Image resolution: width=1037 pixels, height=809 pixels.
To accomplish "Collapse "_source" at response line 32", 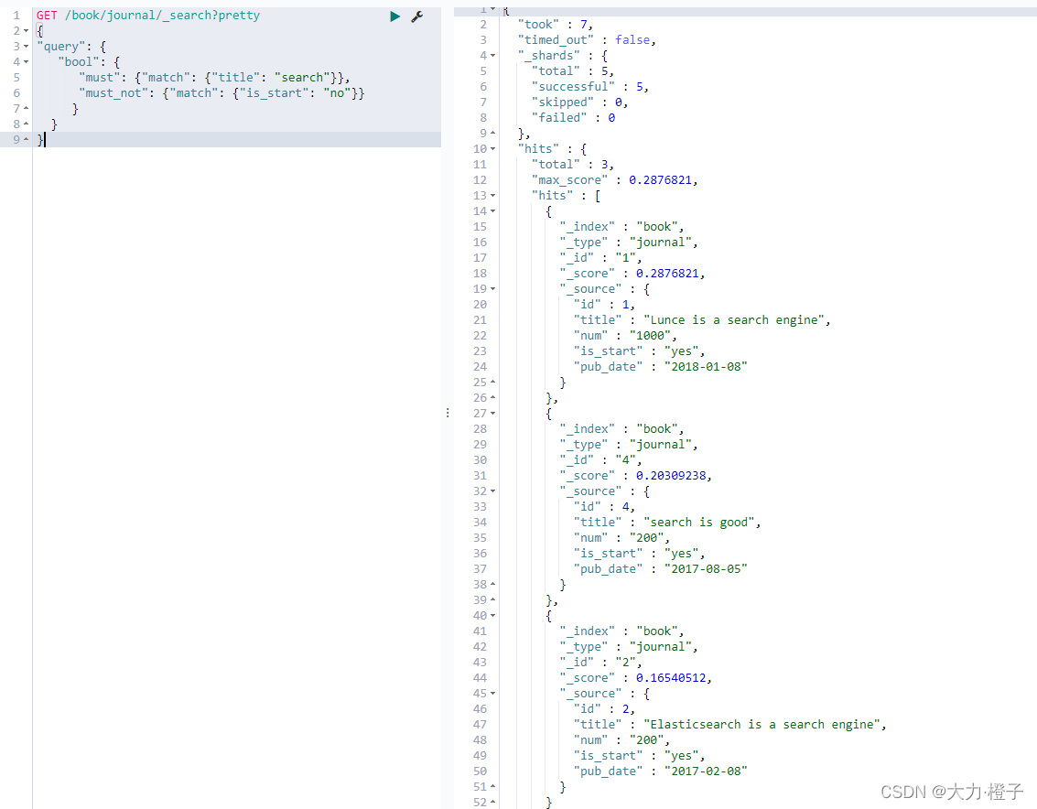I will click(492, 491).
